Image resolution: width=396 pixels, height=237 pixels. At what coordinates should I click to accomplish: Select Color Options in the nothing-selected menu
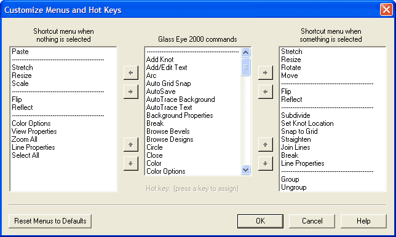[31, 123]
